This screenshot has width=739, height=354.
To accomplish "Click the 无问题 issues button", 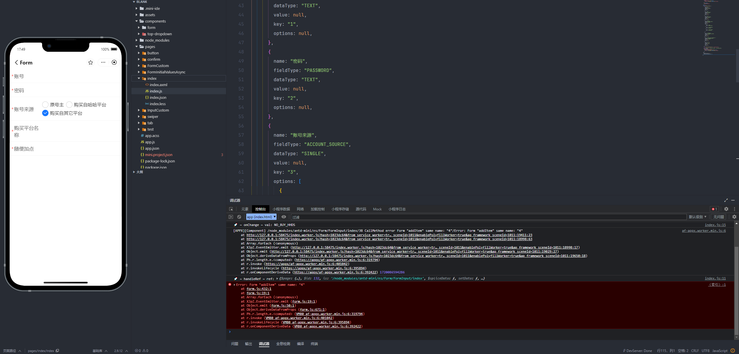I will tap(719, 217).
